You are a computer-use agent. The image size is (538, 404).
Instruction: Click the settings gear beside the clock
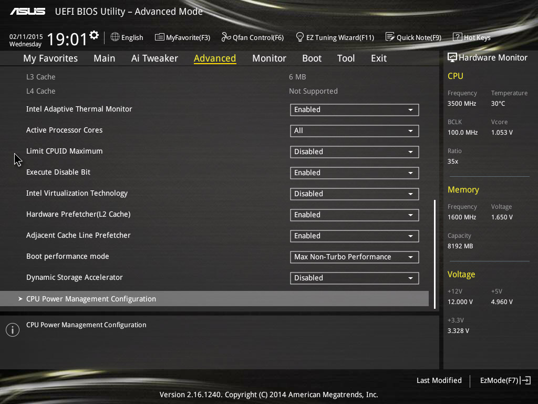click(94, 35)
